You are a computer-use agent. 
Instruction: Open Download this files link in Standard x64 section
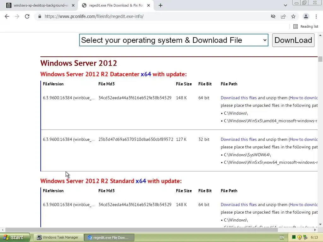[x=238, y=205]
